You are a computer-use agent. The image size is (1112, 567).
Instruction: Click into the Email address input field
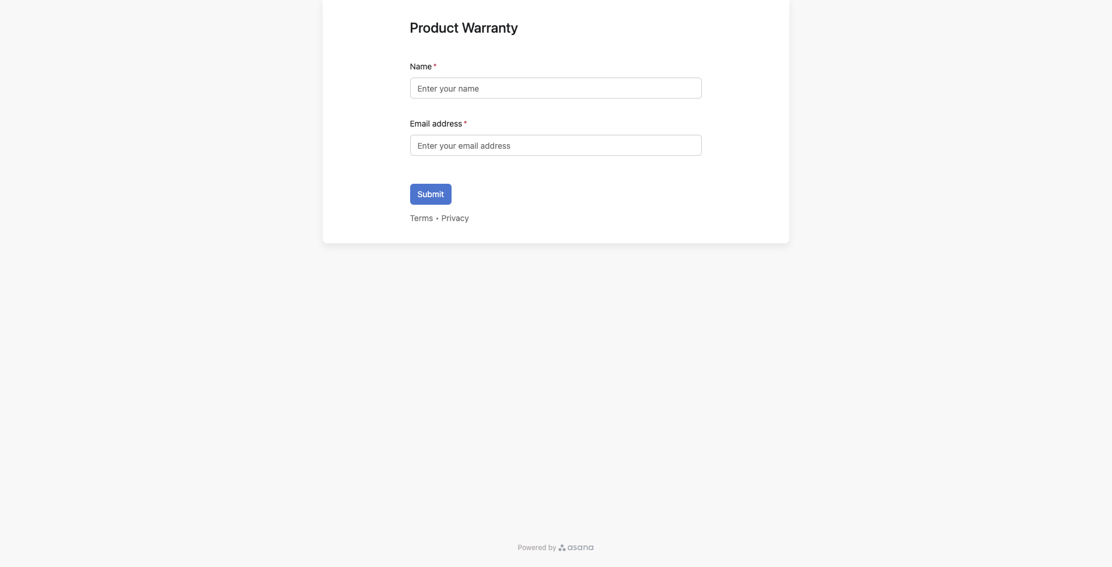tap(555, 145)
